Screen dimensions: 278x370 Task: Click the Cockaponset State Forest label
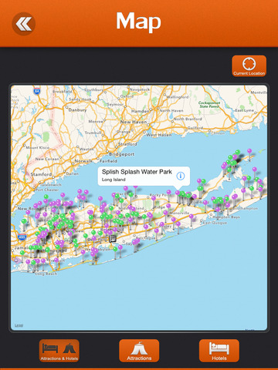pos(209,104)
